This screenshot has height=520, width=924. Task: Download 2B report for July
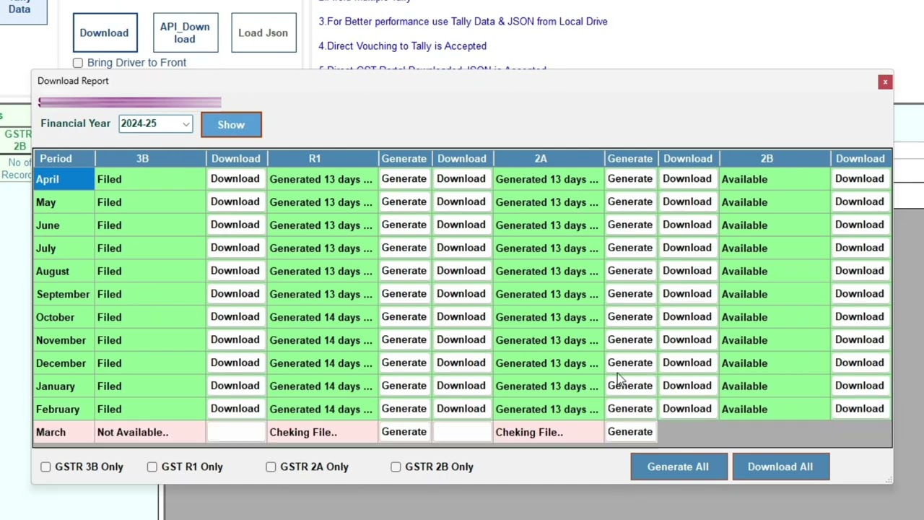click(x=860, y=248)
